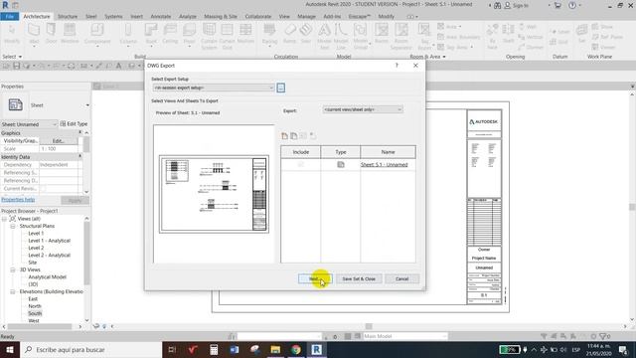Open the Revit taskbar application
Image resolution: width=636 pixels, height=358 pixels.
pos(317,349)
